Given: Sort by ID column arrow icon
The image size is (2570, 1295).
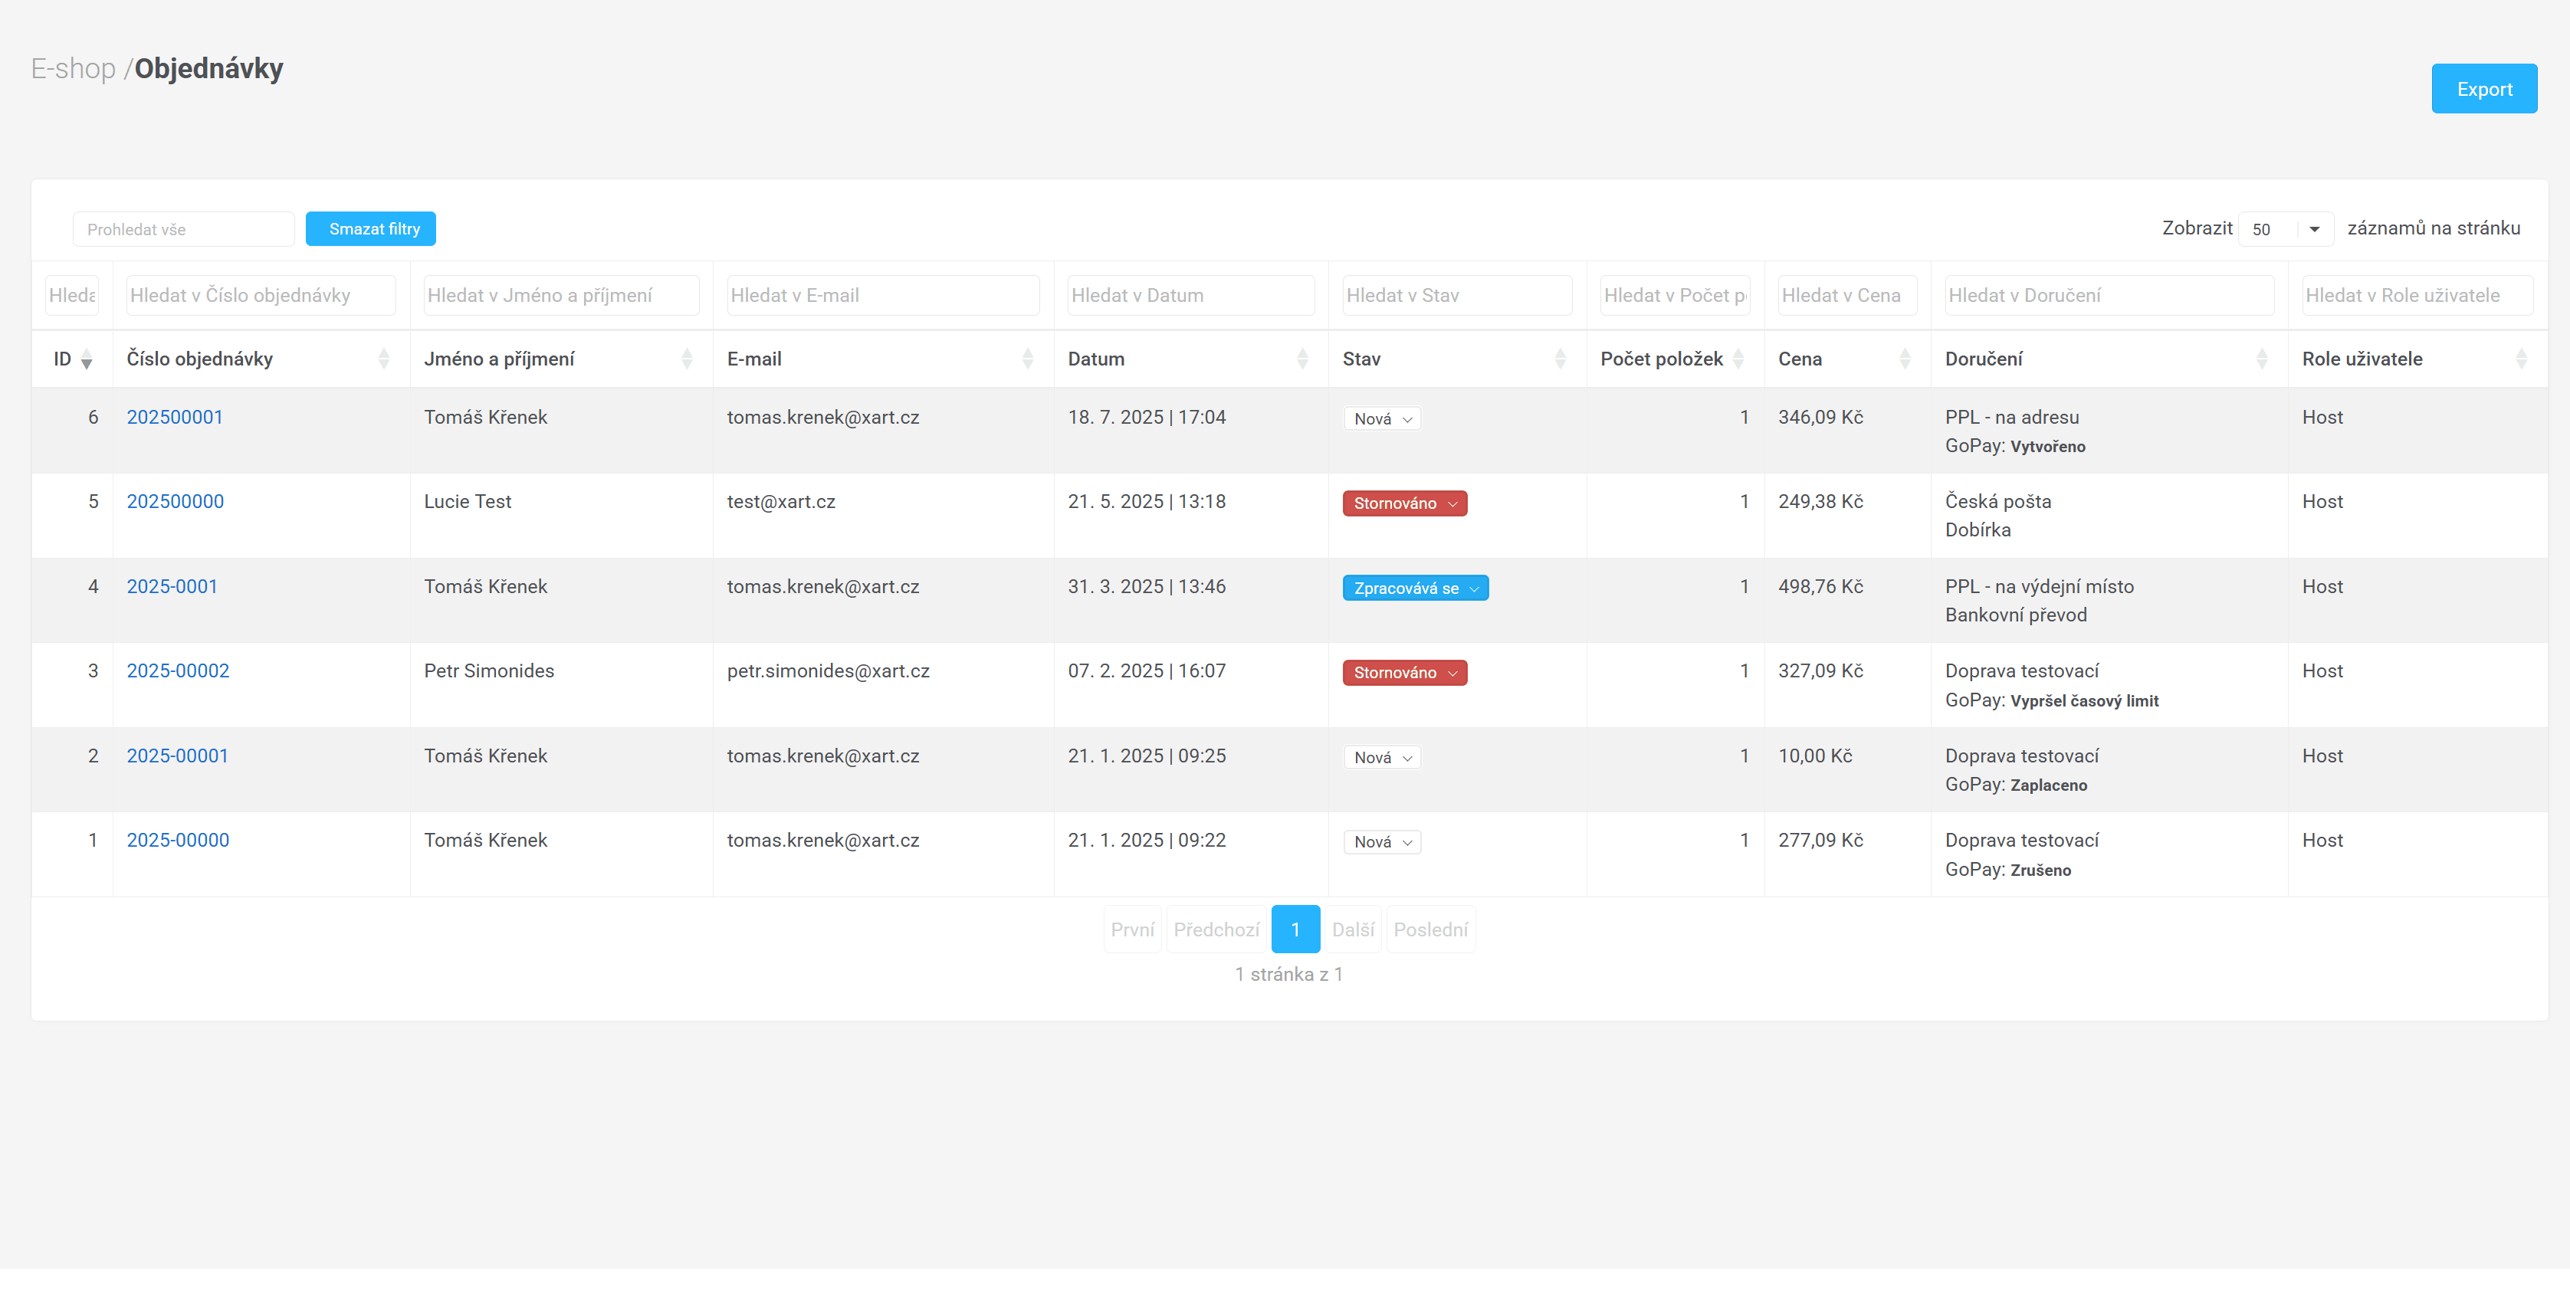Looking at the screenshot, I should pos(87,360).
